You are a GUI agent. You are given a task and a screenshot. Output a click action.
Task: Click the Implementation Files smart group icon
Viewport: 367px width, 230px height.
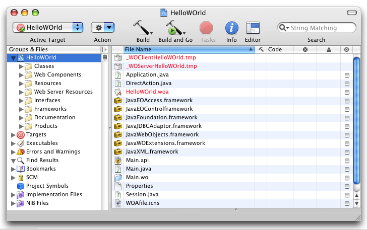tap(21, 195)
